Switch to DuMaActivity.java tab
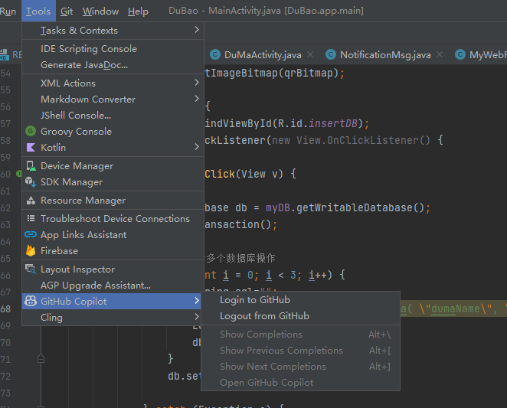Screen dimensions: 507x408 pos(263,55)
